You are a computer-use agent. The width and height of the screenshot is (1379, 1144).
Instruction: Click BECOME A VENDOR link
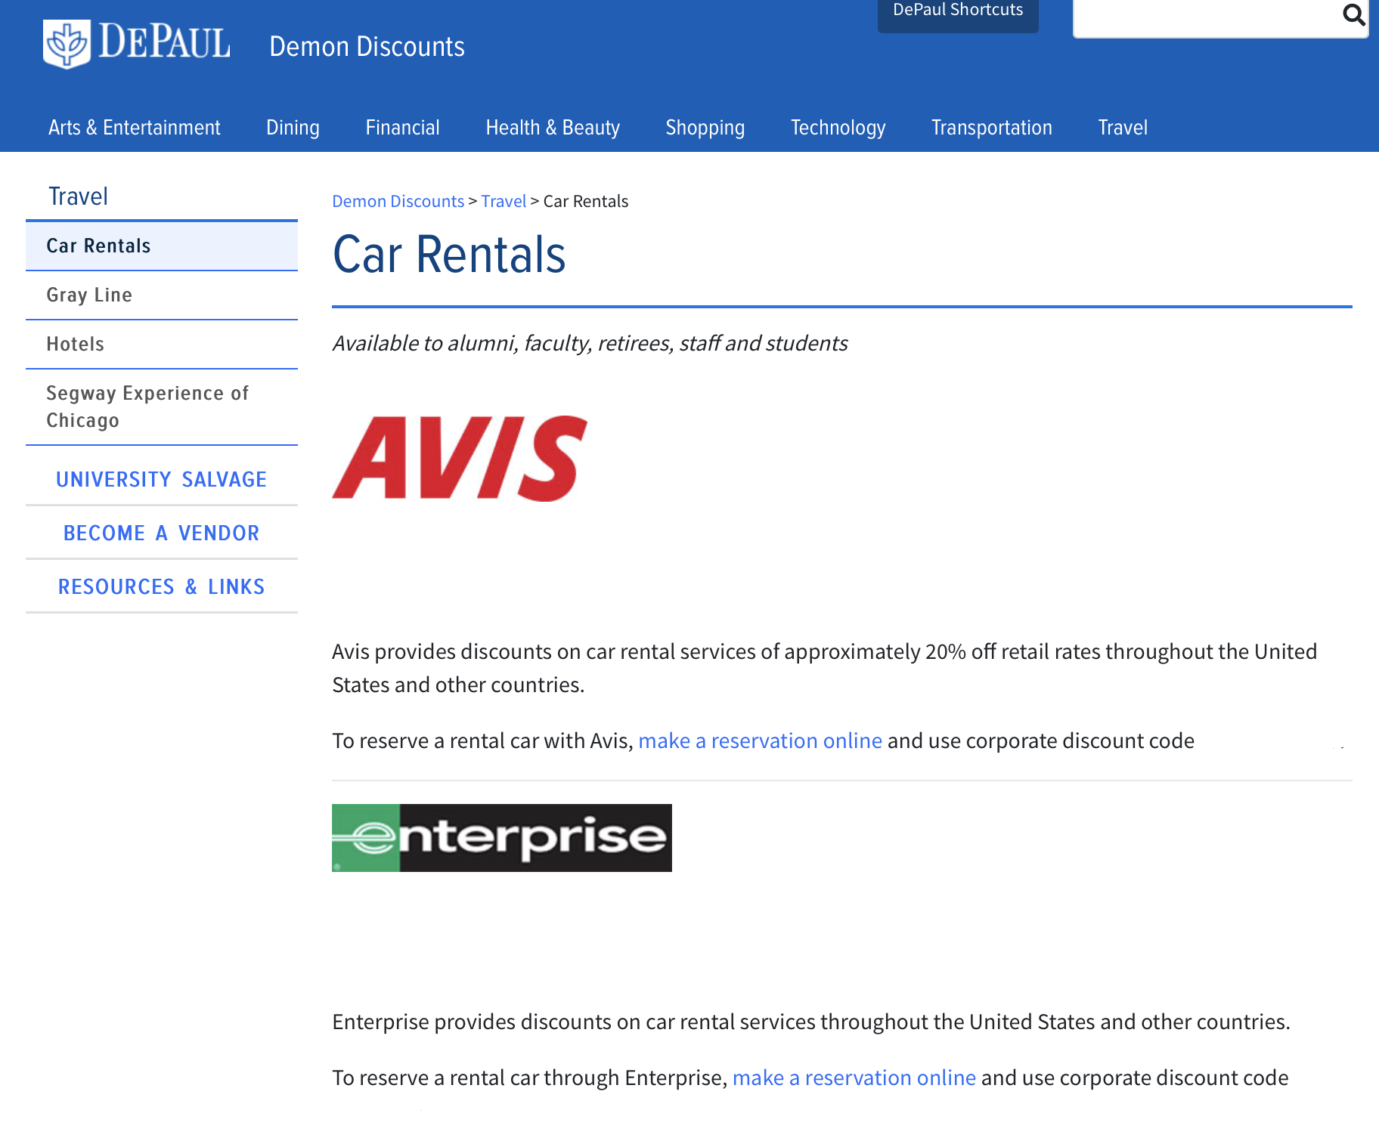coord(161,533)
